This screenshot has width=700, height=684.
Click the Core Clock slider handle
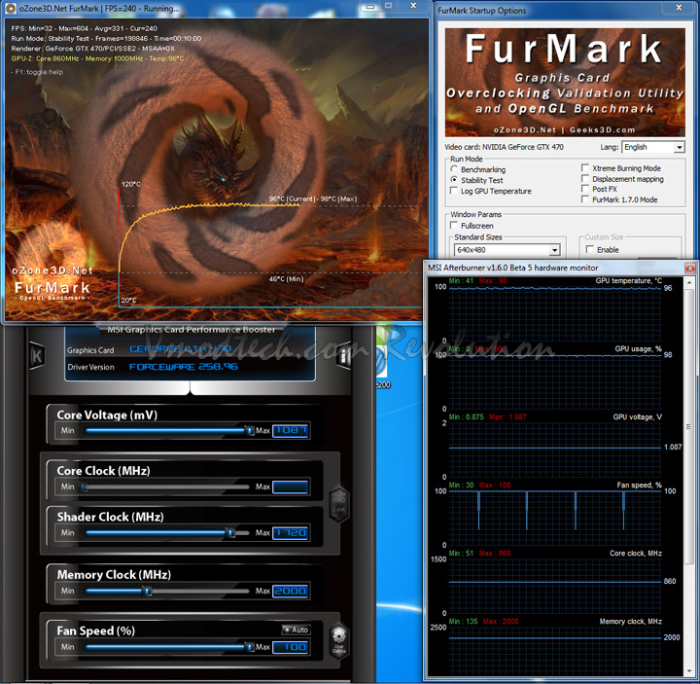pos(83,487)
